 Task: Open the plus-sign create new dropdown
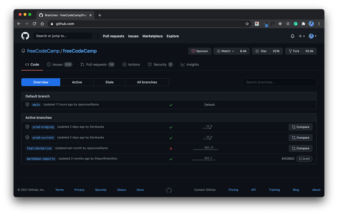[300, 36]
